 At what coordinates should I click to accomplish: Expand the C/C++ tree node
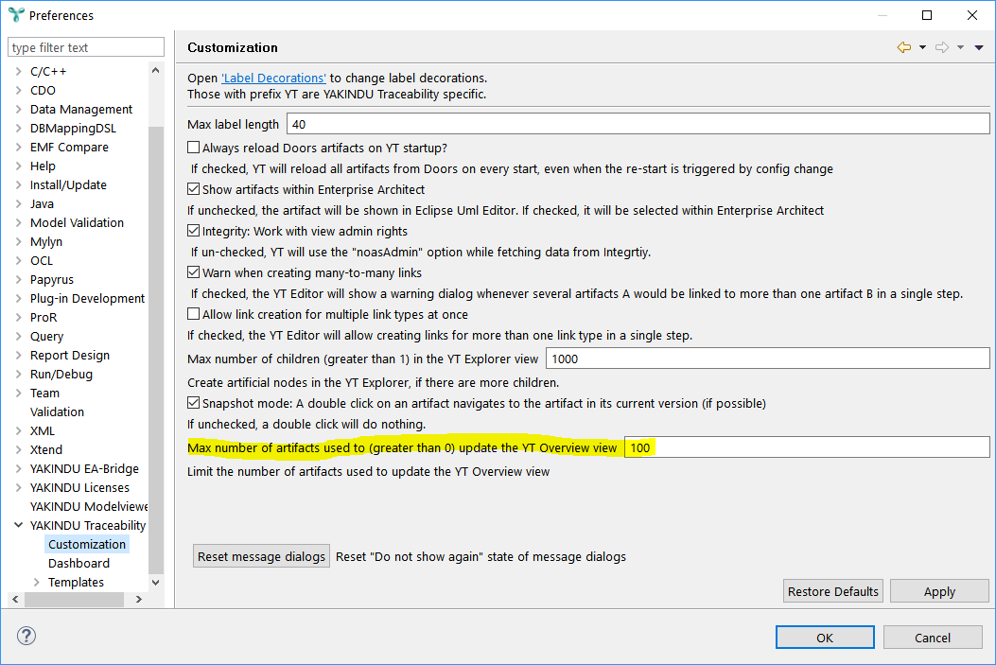coord(18,71)
